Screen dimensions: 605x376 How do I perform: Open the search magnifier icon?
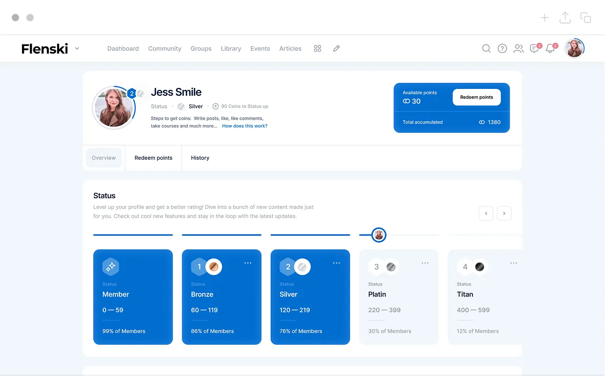point(486,48)
